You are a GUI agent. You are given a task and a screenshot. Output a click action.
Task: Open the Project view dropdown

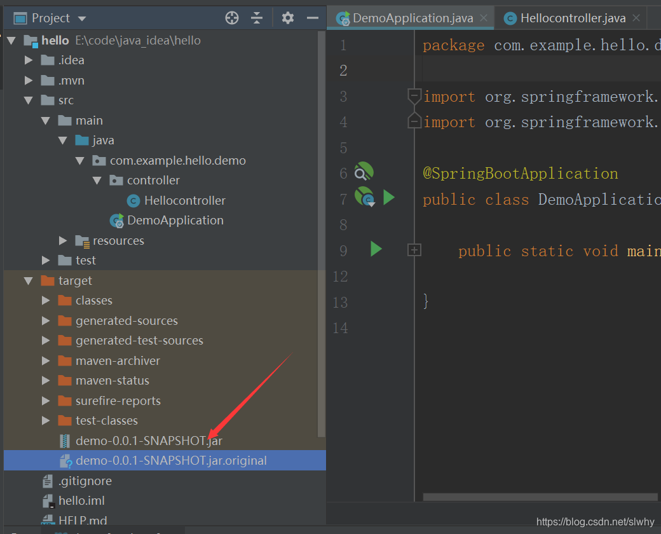82,18
